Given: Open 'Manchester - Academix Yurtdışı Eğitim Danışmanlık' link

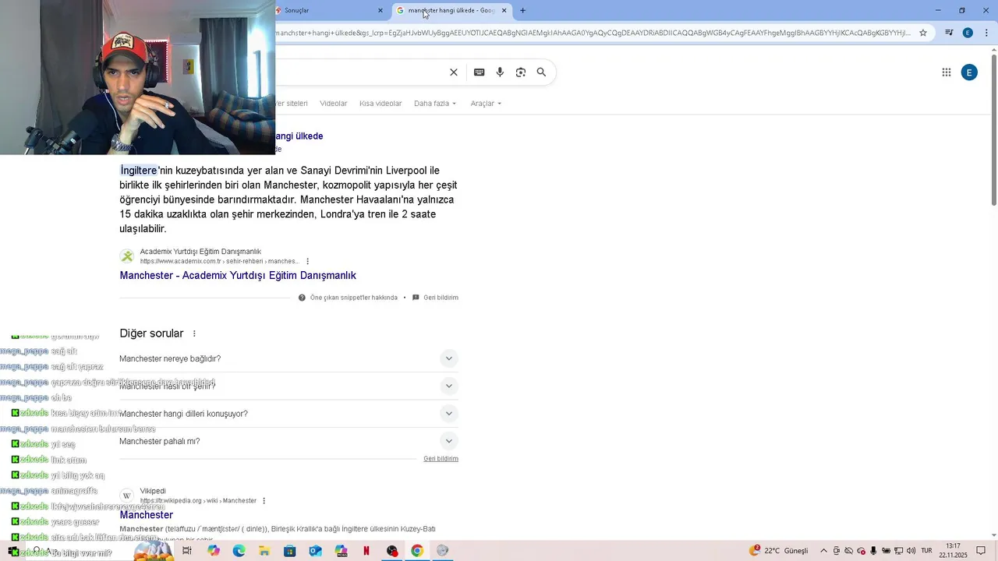Looking at the screenshot, I should coord(238,276).
